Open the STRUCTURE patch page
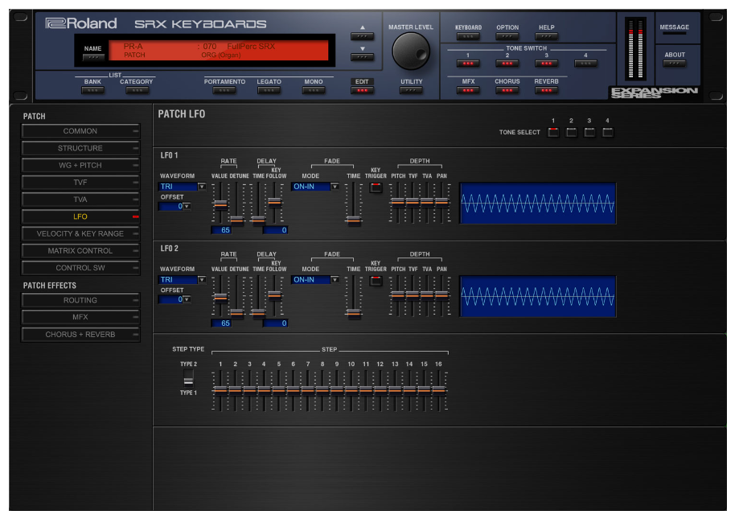 80,148
